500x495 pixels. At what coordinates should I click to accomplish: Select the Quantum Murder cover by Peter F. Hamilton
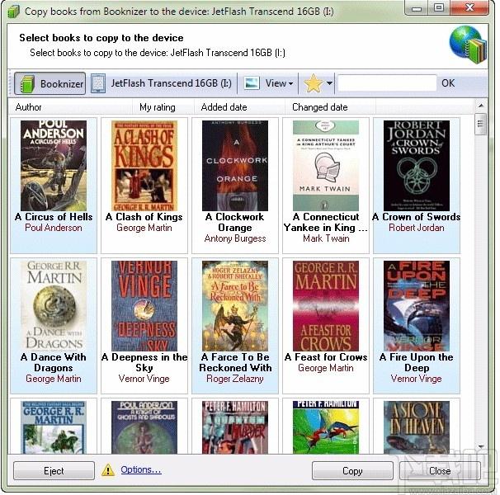(235, 427)
